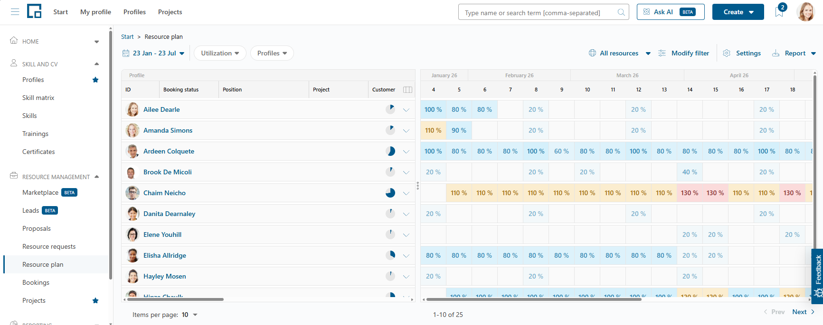Open Ailee Dearle profile link

[161, 109]
